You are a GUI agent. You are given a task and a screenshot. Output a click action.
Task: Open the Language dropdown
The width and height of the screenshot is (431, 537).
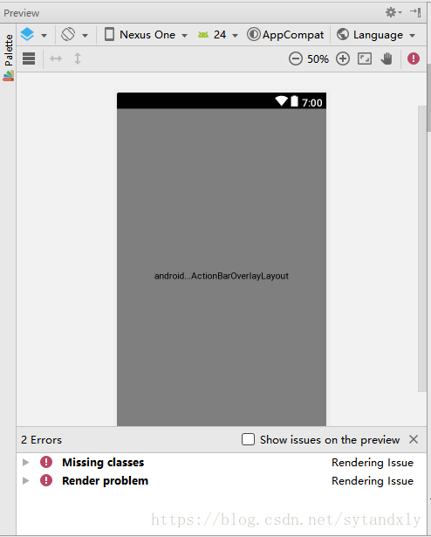pos(376,35)
